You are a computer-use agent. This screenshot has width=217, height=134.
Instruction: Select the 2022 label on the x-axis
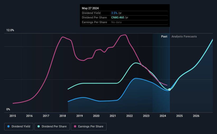coord(130,116)
